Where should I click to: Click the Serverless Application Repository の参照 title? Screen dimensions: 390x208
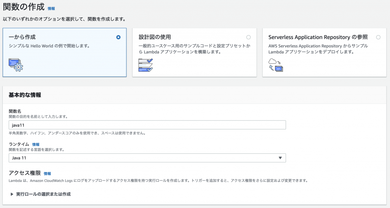point(318,37)
